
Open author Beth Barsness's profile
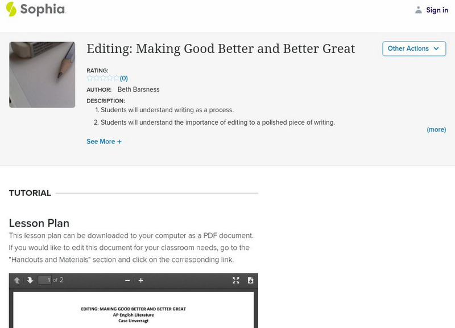click(x=138, y=89)
